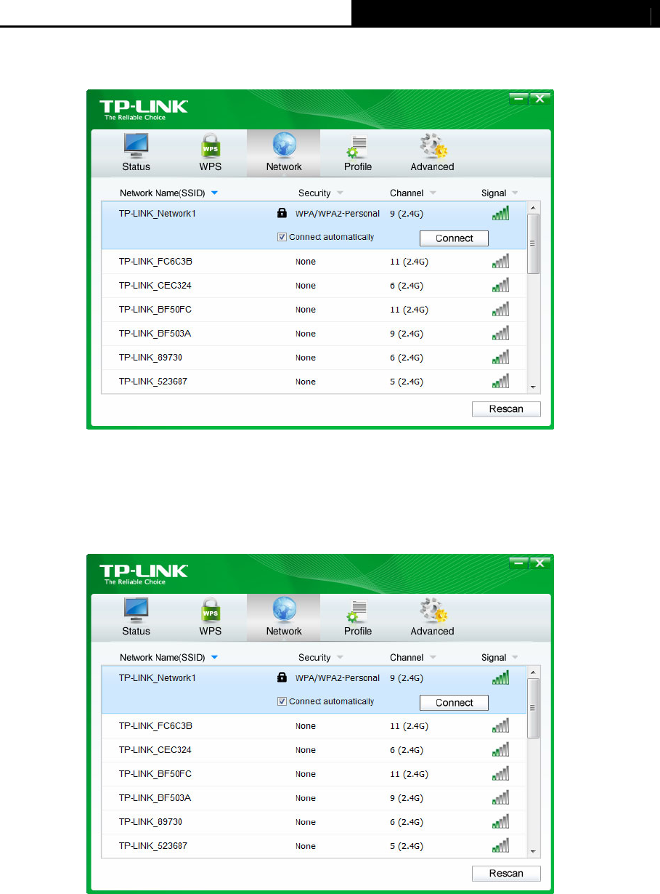Click padlock icon beside TP-LINK_Network1 in upper window
660x894 pixels.
pos(282,213)
